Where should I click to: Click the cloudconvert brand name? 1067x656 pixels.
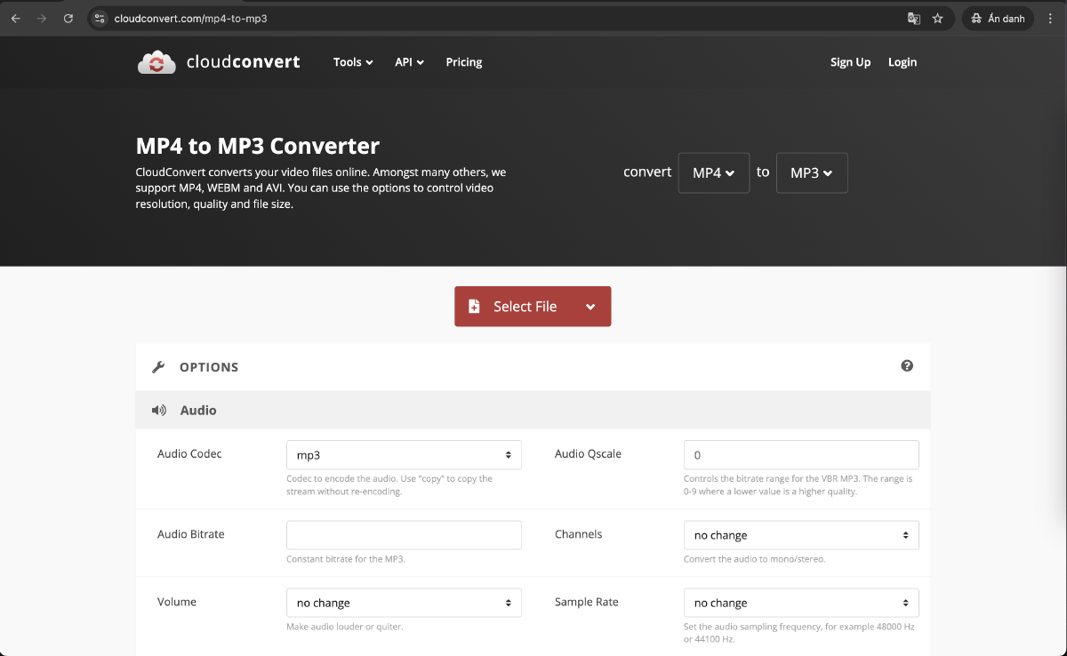pyautogui.click(x=243, y=62)
